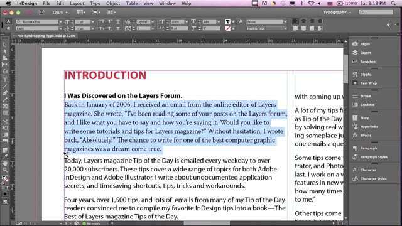Select the Zoom tool
This screenshot has height=226, width=402.
[5, 169]
